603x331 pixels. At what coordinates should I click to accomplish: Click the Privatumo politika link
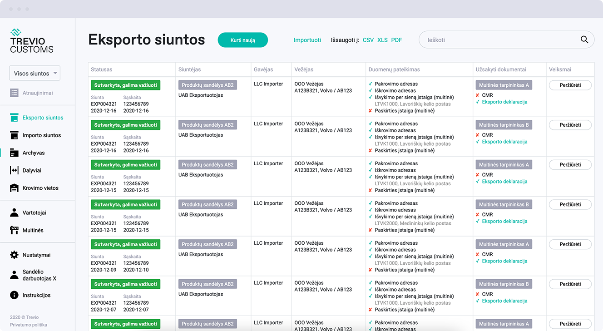coord(29,325)
